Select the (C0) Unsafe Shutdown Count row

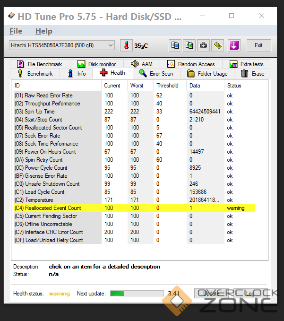[x=134, y=184]
